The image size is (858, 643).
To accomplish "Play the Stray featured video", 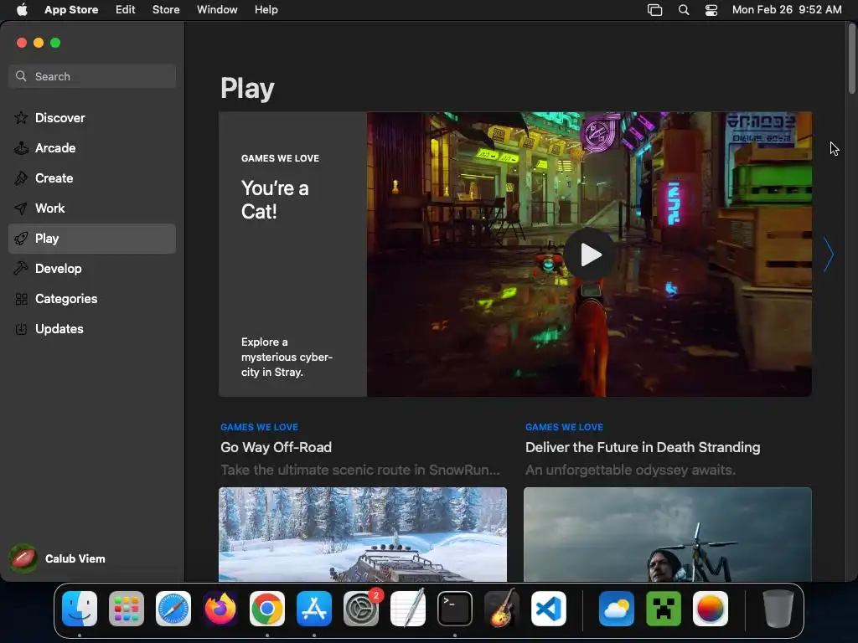I will (x=589, y=255).
